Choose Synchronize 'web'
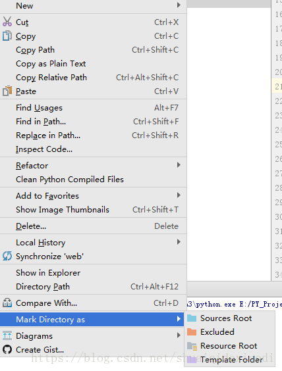Image resolution: width=282 pixels, height=371 pixels. pyautogui.click(x=93, y=257)
